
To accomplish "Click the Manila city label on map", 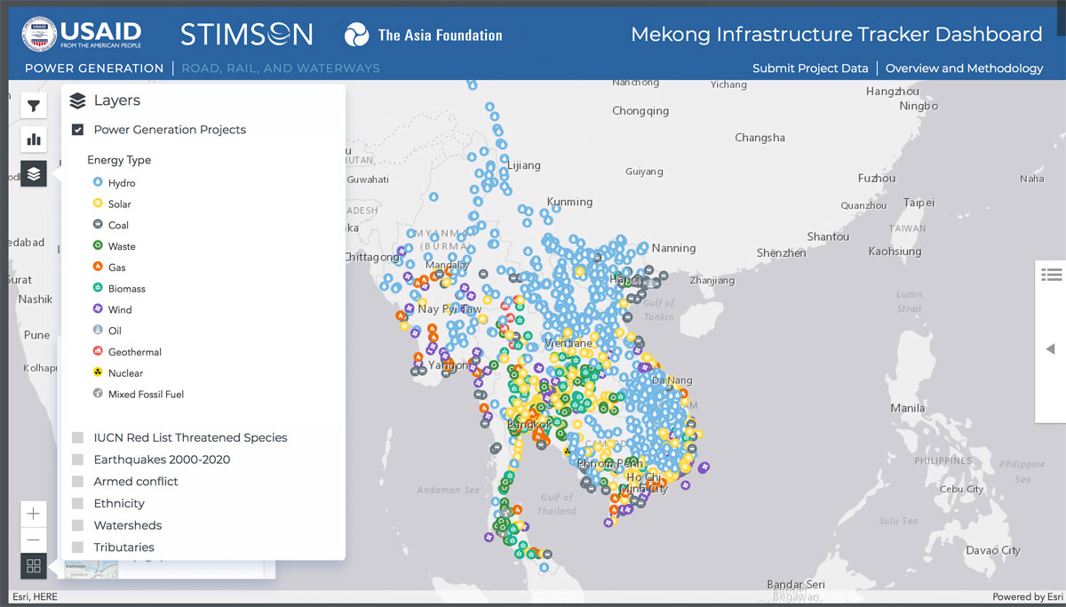I will coord(907,408).
